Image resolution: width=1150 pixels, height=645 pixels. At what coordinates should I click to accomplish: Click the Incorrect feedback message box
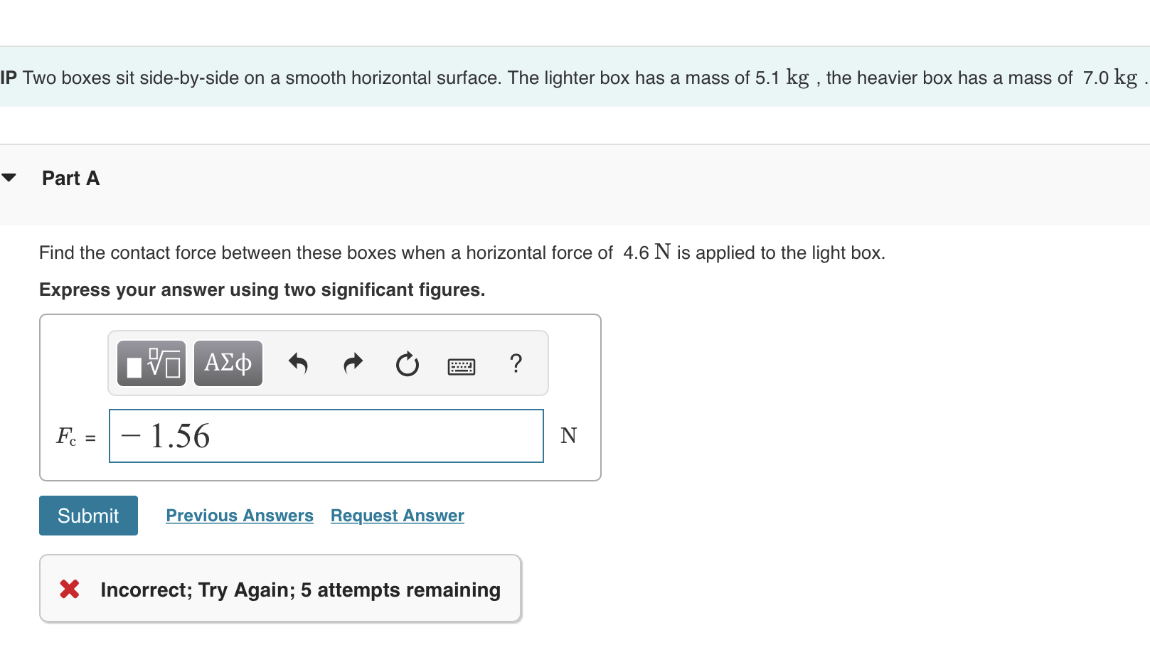tap(280, 589)
